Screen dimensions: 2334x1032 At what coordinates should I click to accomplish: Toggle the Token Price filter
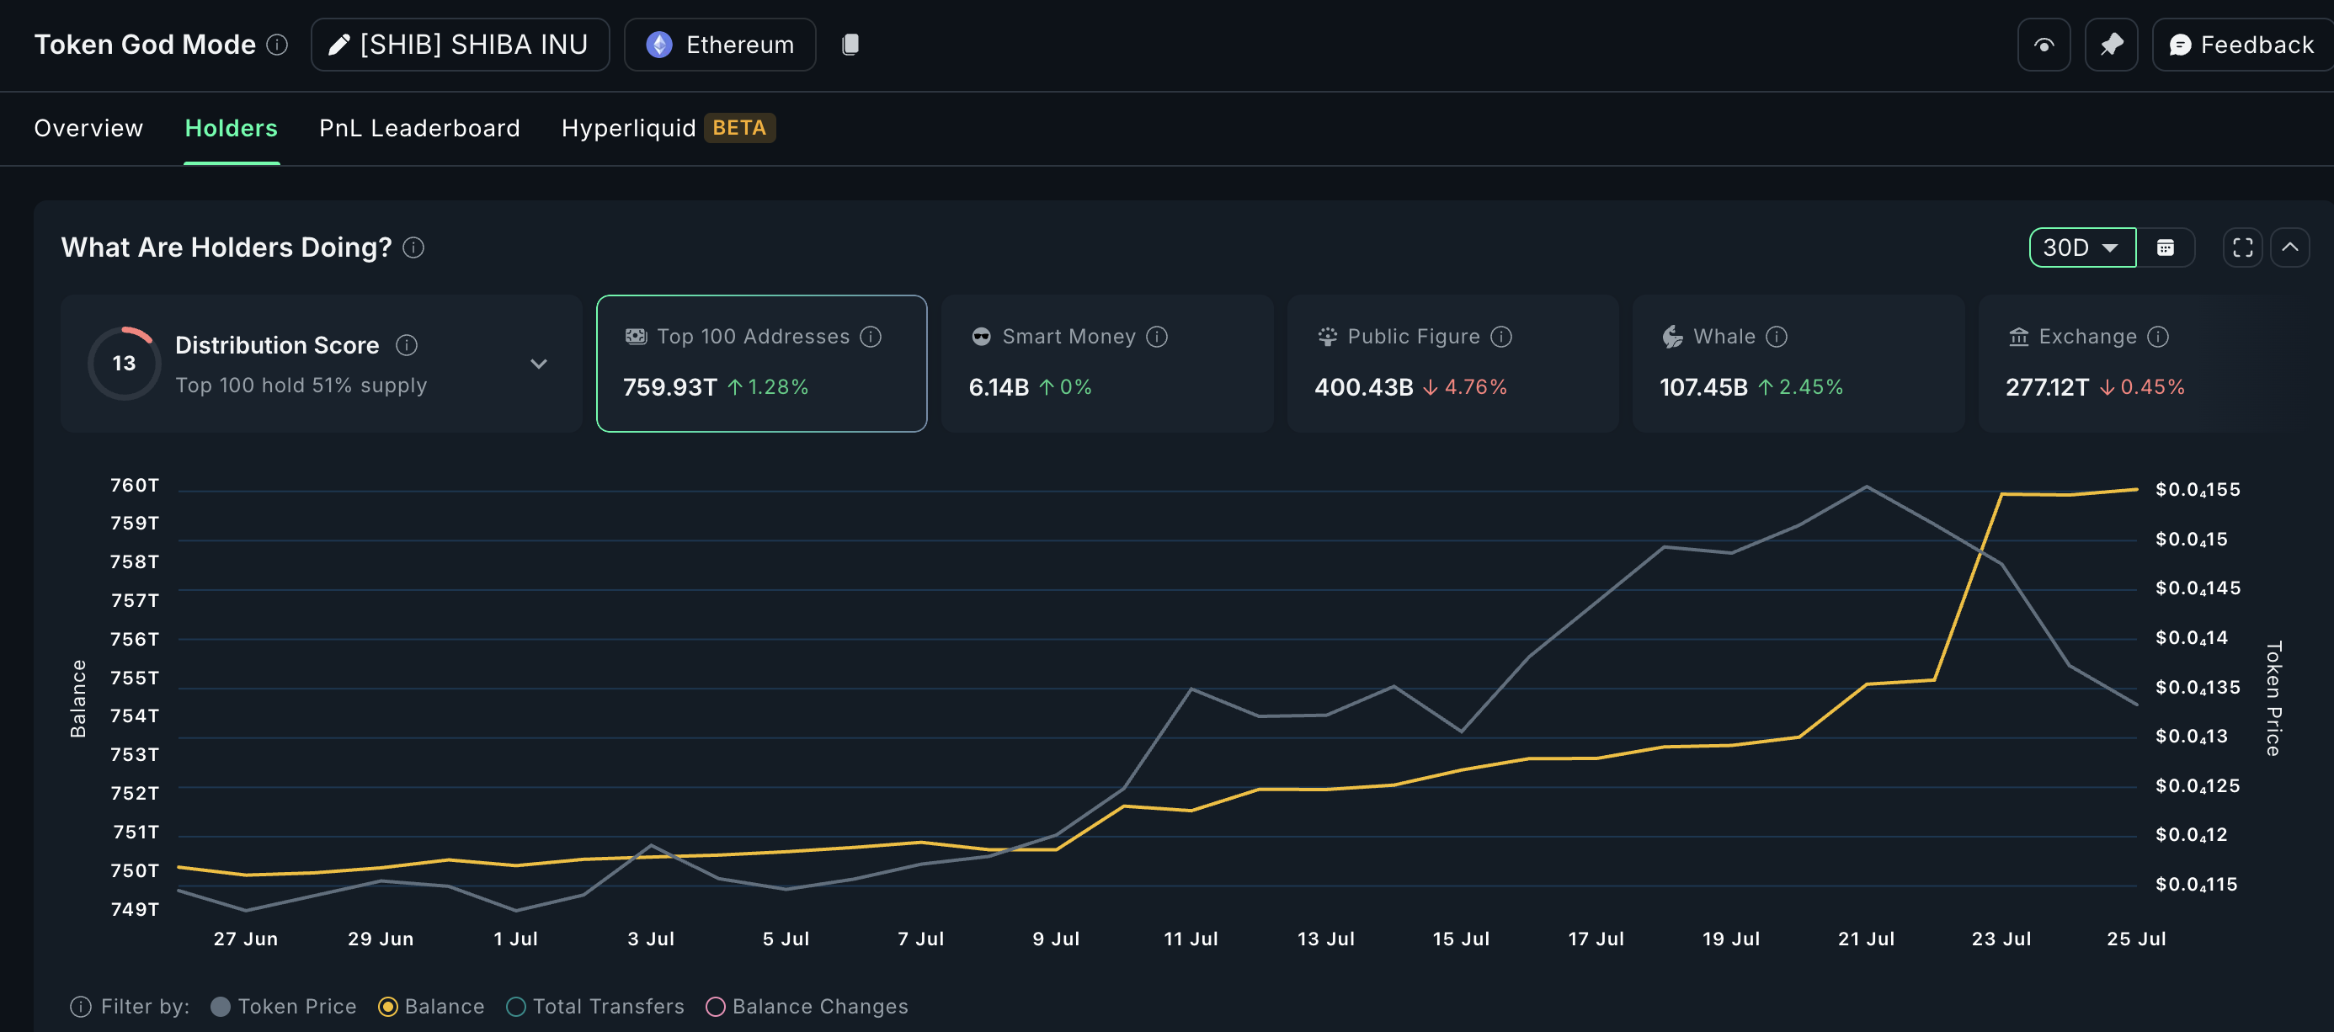tap(220, 1006)
